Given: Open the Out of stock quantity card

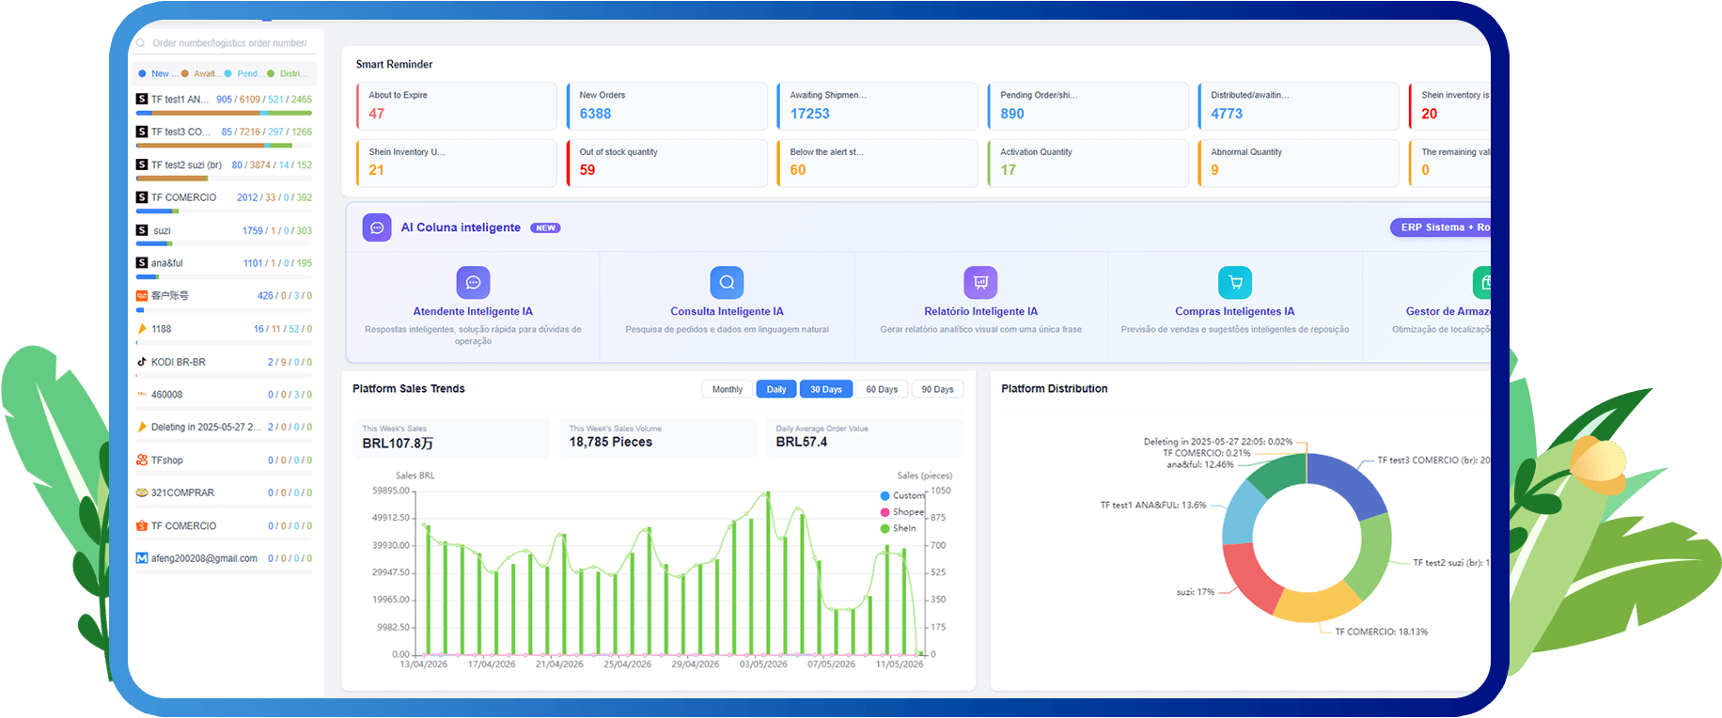Looking at the screenshot, I should (x=667, y=164).
